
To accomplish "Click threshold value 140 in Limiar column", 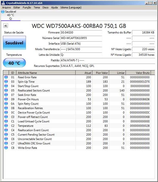I will (122, 90).
